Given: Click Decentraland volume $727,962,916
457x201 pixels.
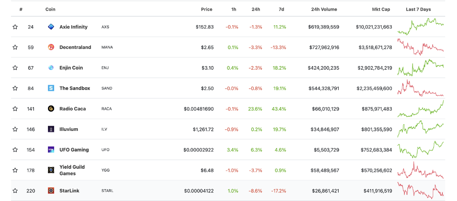Looking at the screenshot, I should pyautogui.click(x=324, y=47).
